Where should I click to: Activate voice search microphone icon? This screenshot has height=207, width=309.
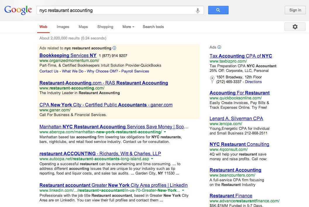click(x=198, y=11)
